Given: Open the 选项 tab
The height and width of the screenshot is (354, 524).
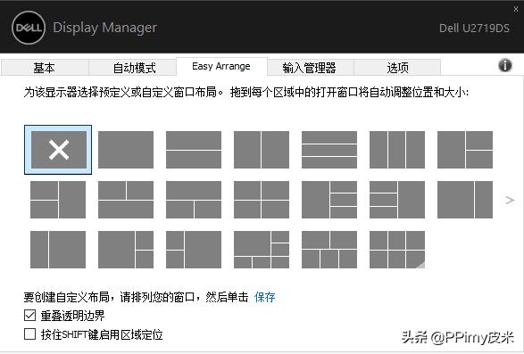Looking at the screenshot, I should point(397,68).
